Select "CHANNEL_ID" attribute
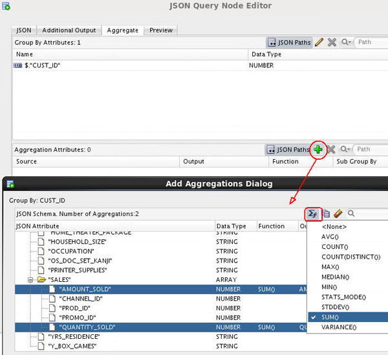The image size is (388, 355). pyautogui.click(x=81, y=299)
